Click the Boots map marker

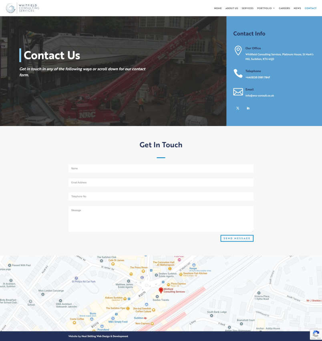(x=92, y=319)
